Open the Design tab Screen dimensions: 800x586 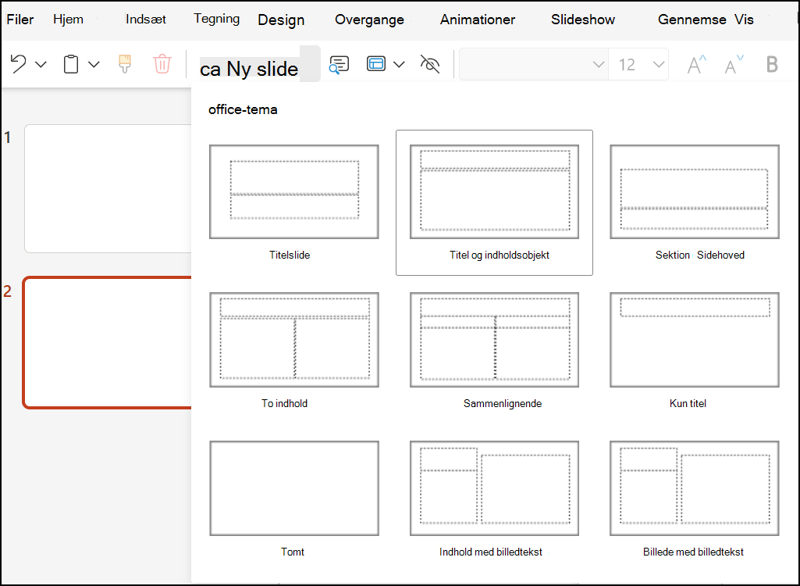pyautogui.click(x=281, y=20)
